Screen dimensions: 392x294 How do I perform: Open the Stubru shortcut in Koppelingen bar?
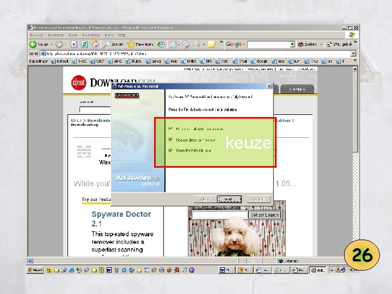[133, 61]
